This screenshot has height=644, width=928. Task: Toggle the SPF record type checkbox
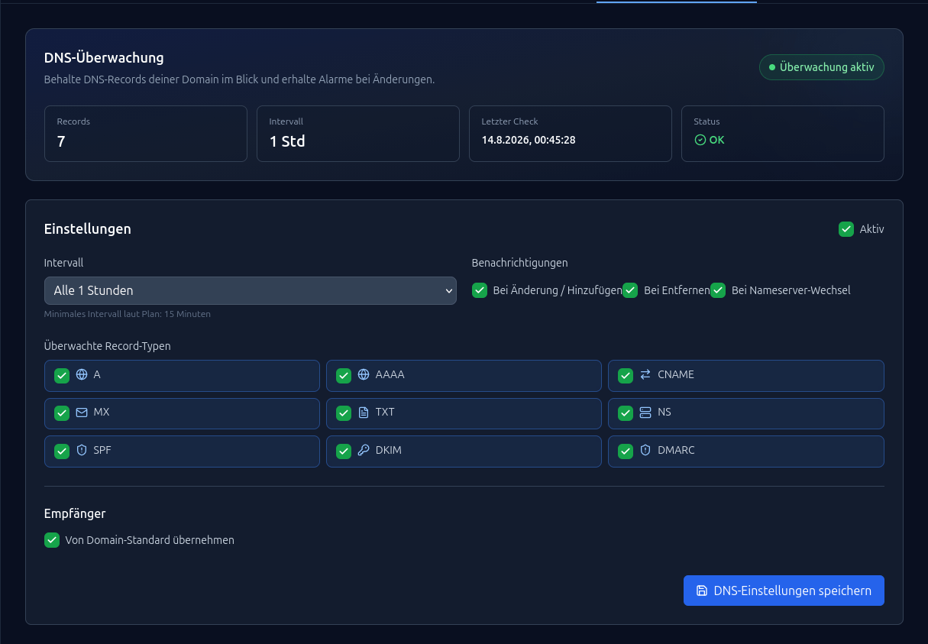(x=62, y=451)
